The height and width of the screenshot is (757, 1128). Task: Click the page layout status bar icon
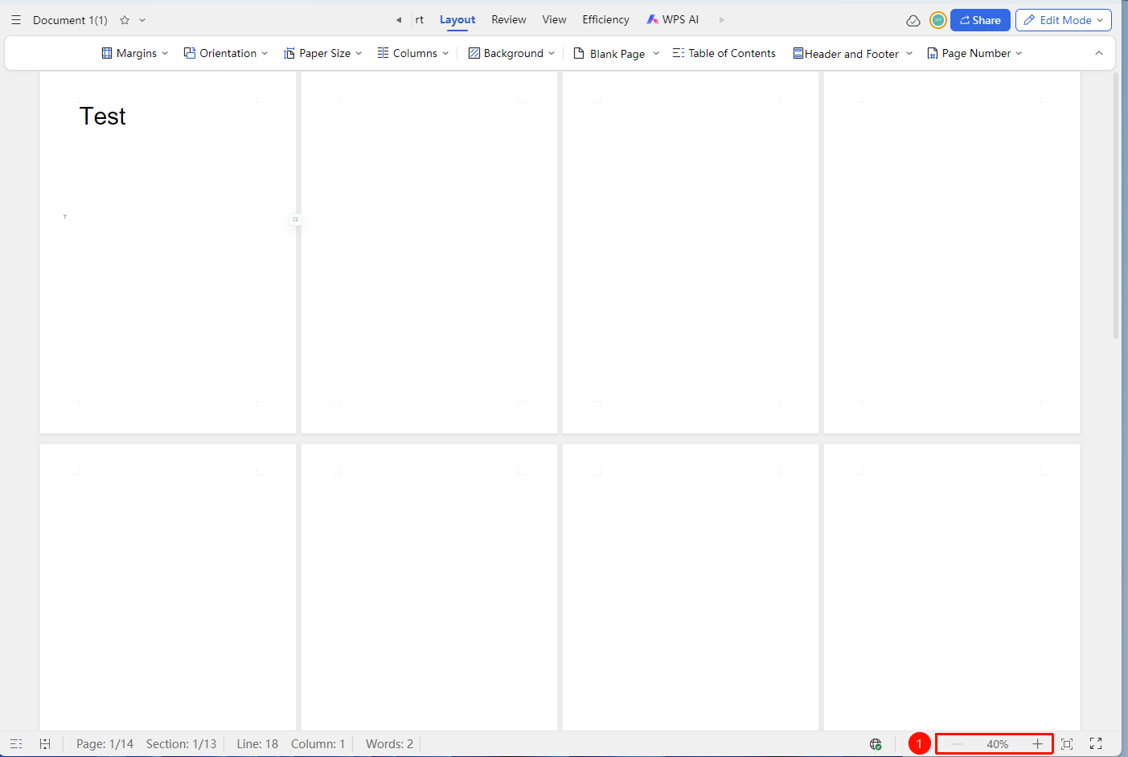[x=45, y=744]
